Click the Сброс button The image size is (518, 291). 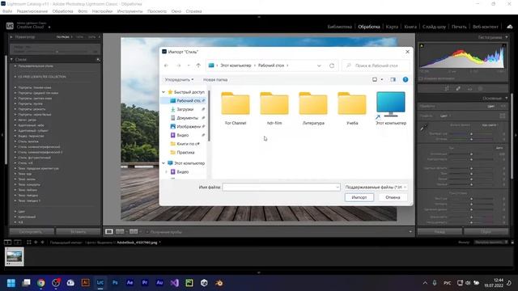click(x=486, y=232)
